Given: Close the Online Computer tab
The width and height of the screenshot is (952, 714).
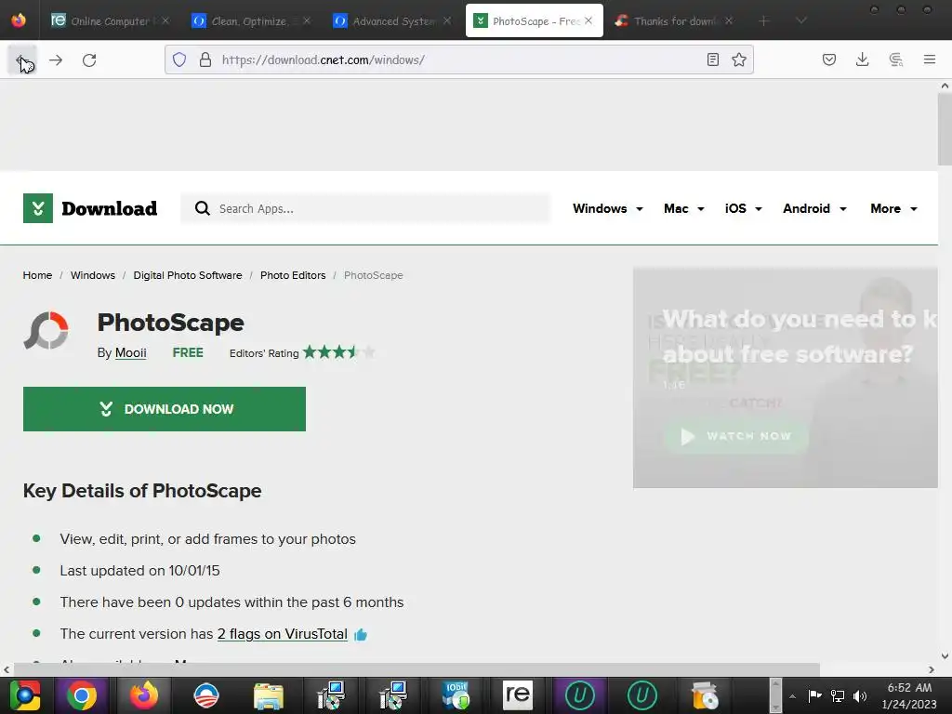Looking at the screenshot, I should pos(165,20).
